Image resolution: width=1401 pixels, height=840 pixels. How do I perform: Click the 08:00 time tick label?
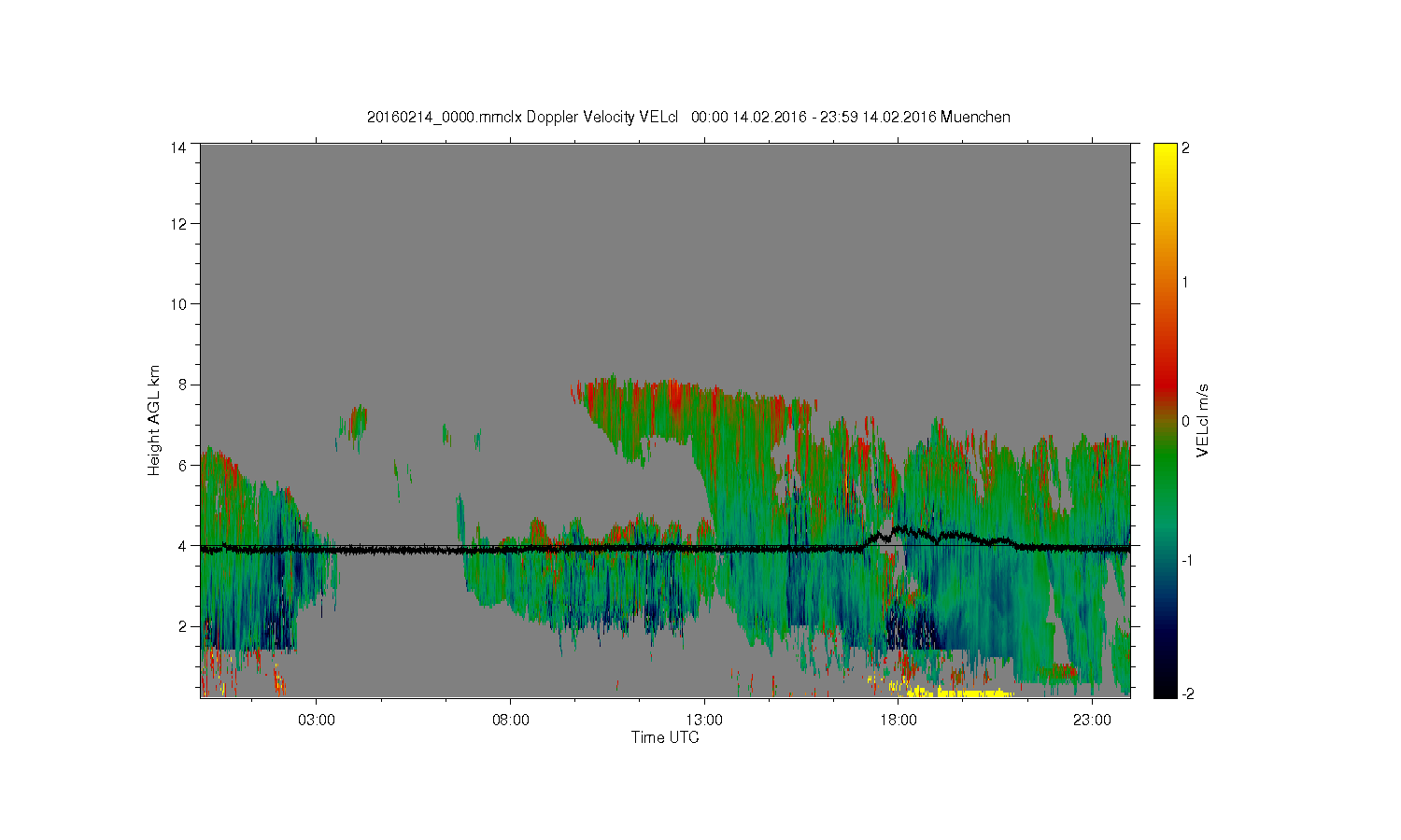[x=511, y=721]
